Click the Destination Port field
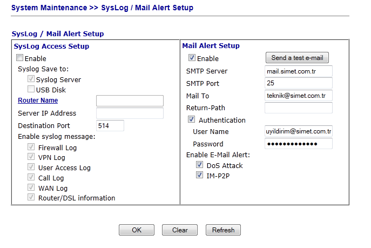 (110, 125)
